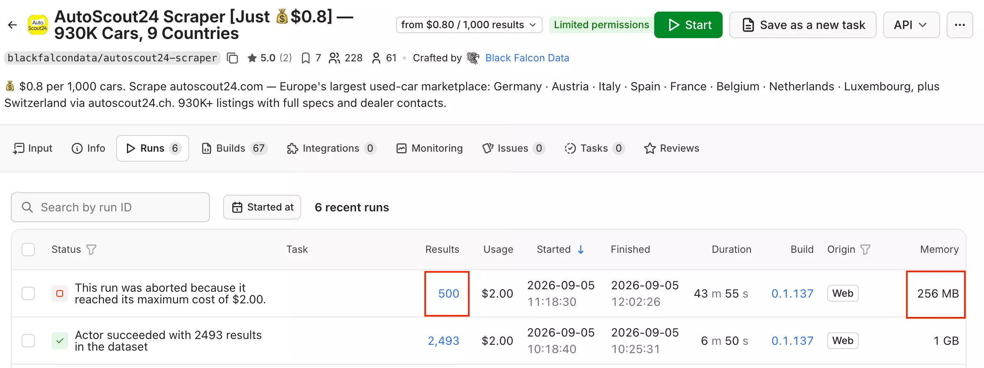Image resolution: width=984 pixels, height=368 pixels.
Task: Click the 43 m 55 s duration
Action: click(721, 293)
